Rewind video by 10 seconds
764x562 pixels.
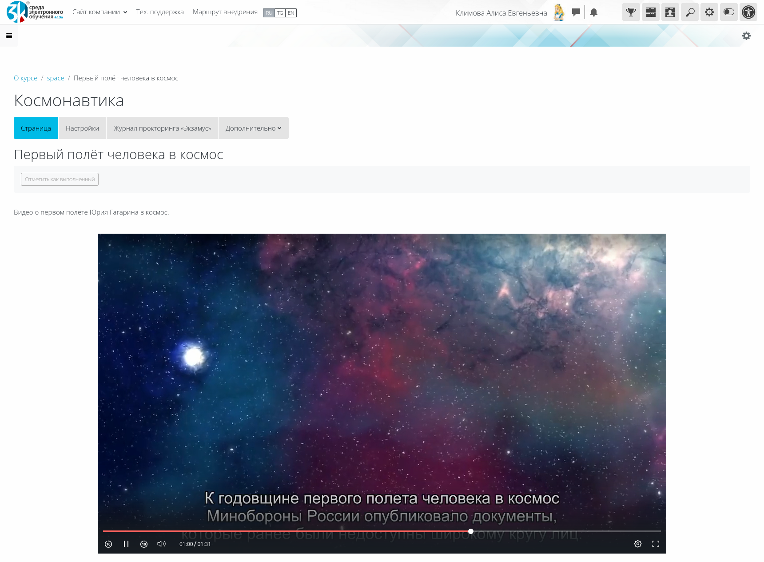tap(108, 544)
